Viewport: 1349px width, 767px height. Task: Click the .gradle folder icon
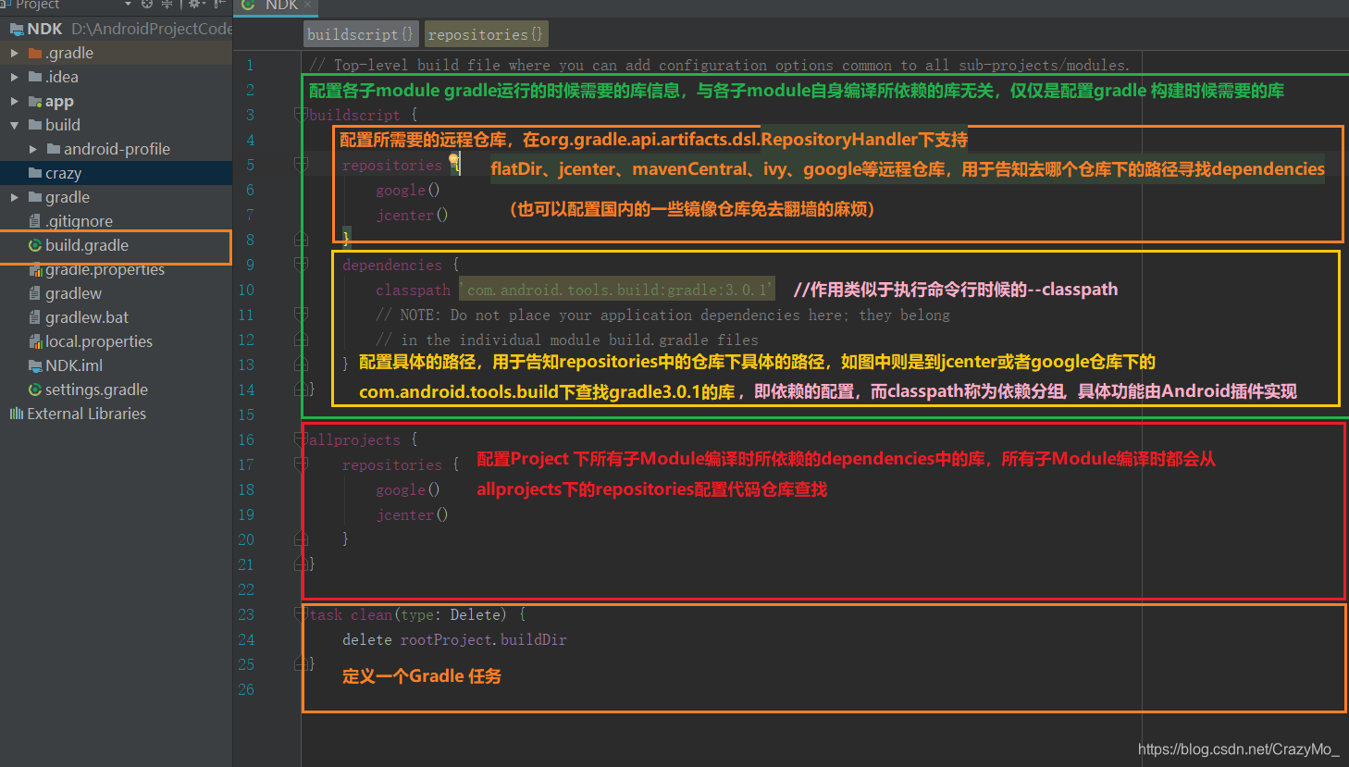35,53
